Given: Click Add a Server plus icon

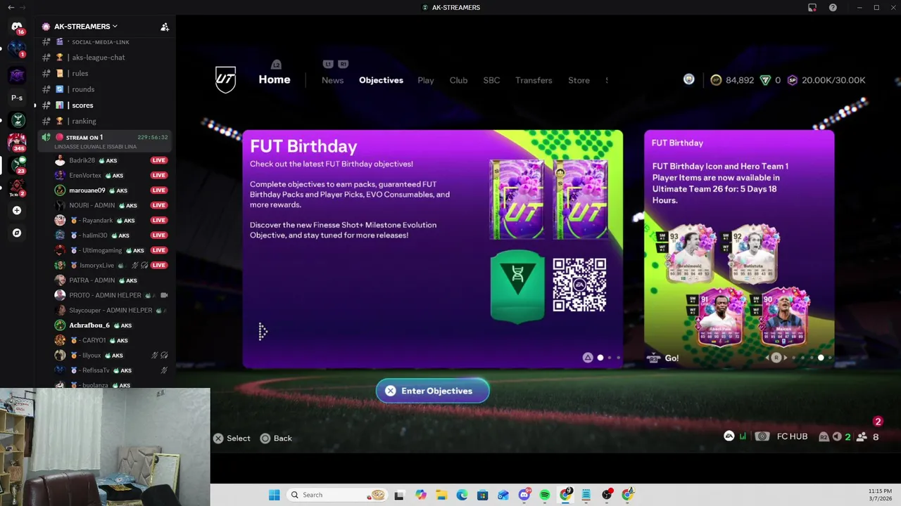Looking at the screenshot, I should 17,210.
